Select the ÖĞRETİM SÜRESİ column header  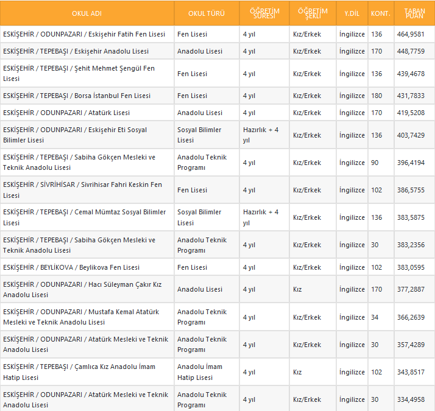click(264, 13)
